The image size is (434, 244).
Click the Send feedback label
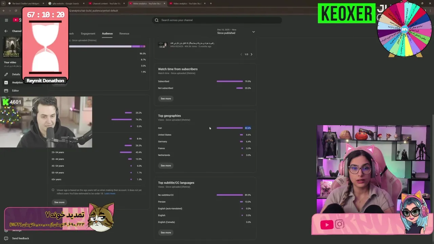click(x=21, y=238)
